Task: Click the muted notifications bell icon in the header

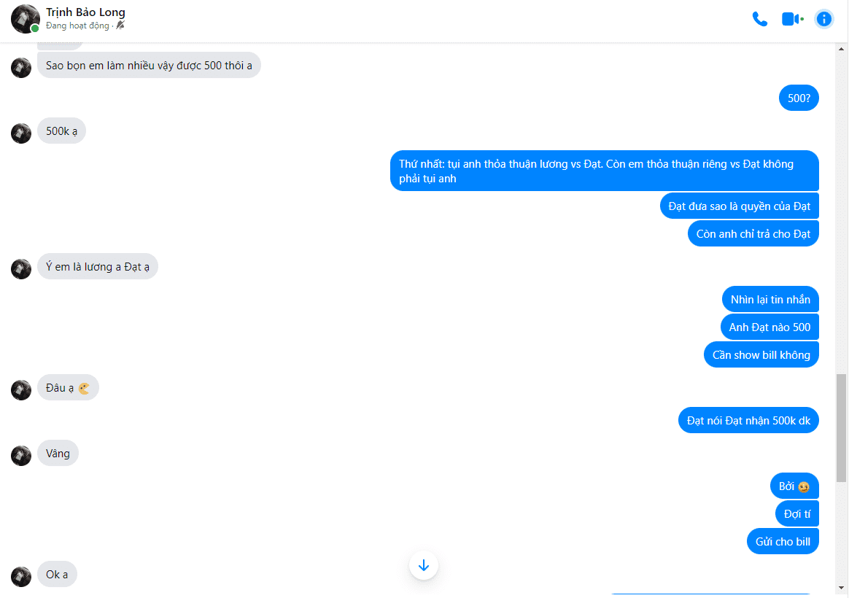Action: (120, 26)
